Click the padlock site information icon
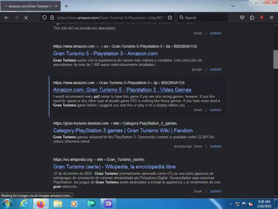 (52, 17)
